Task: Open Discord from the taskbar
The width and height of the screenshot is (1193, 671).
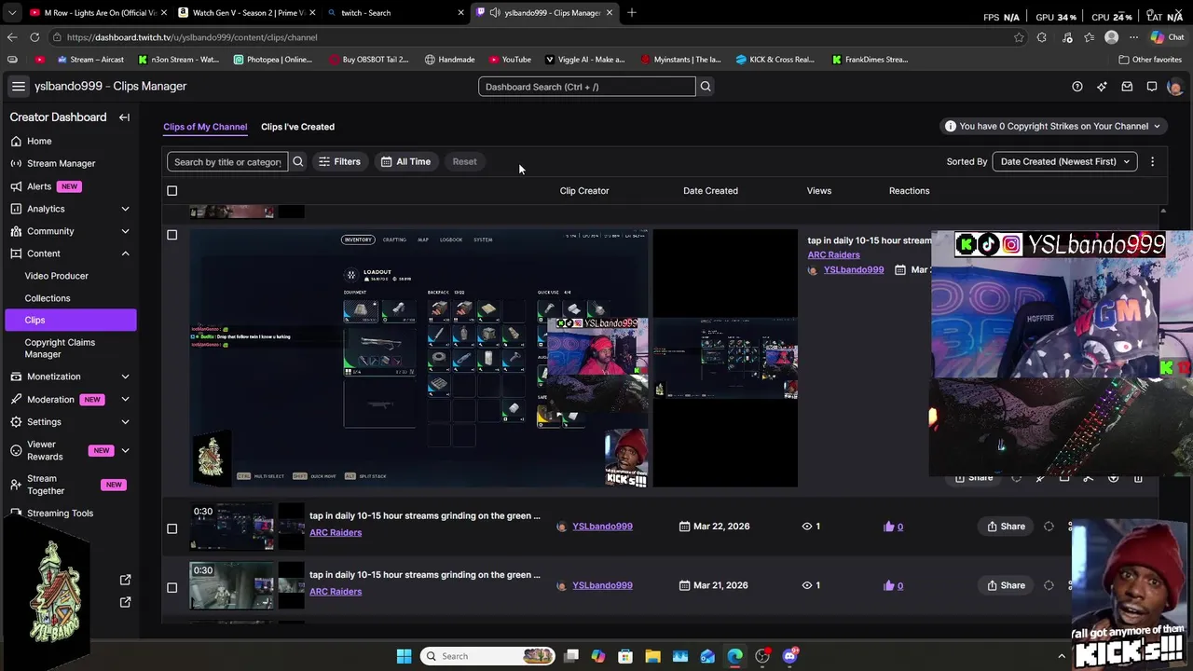Action: 790,656
